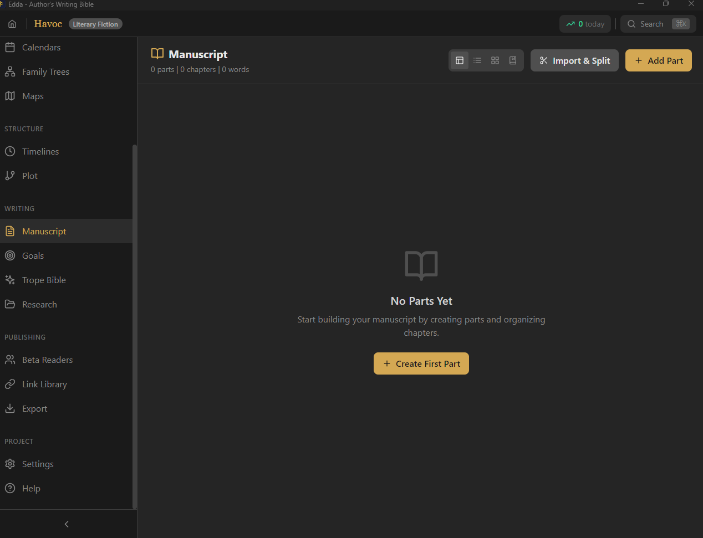Collapse the sidebar with the chevron
The image size is (703, 538).
67,524
